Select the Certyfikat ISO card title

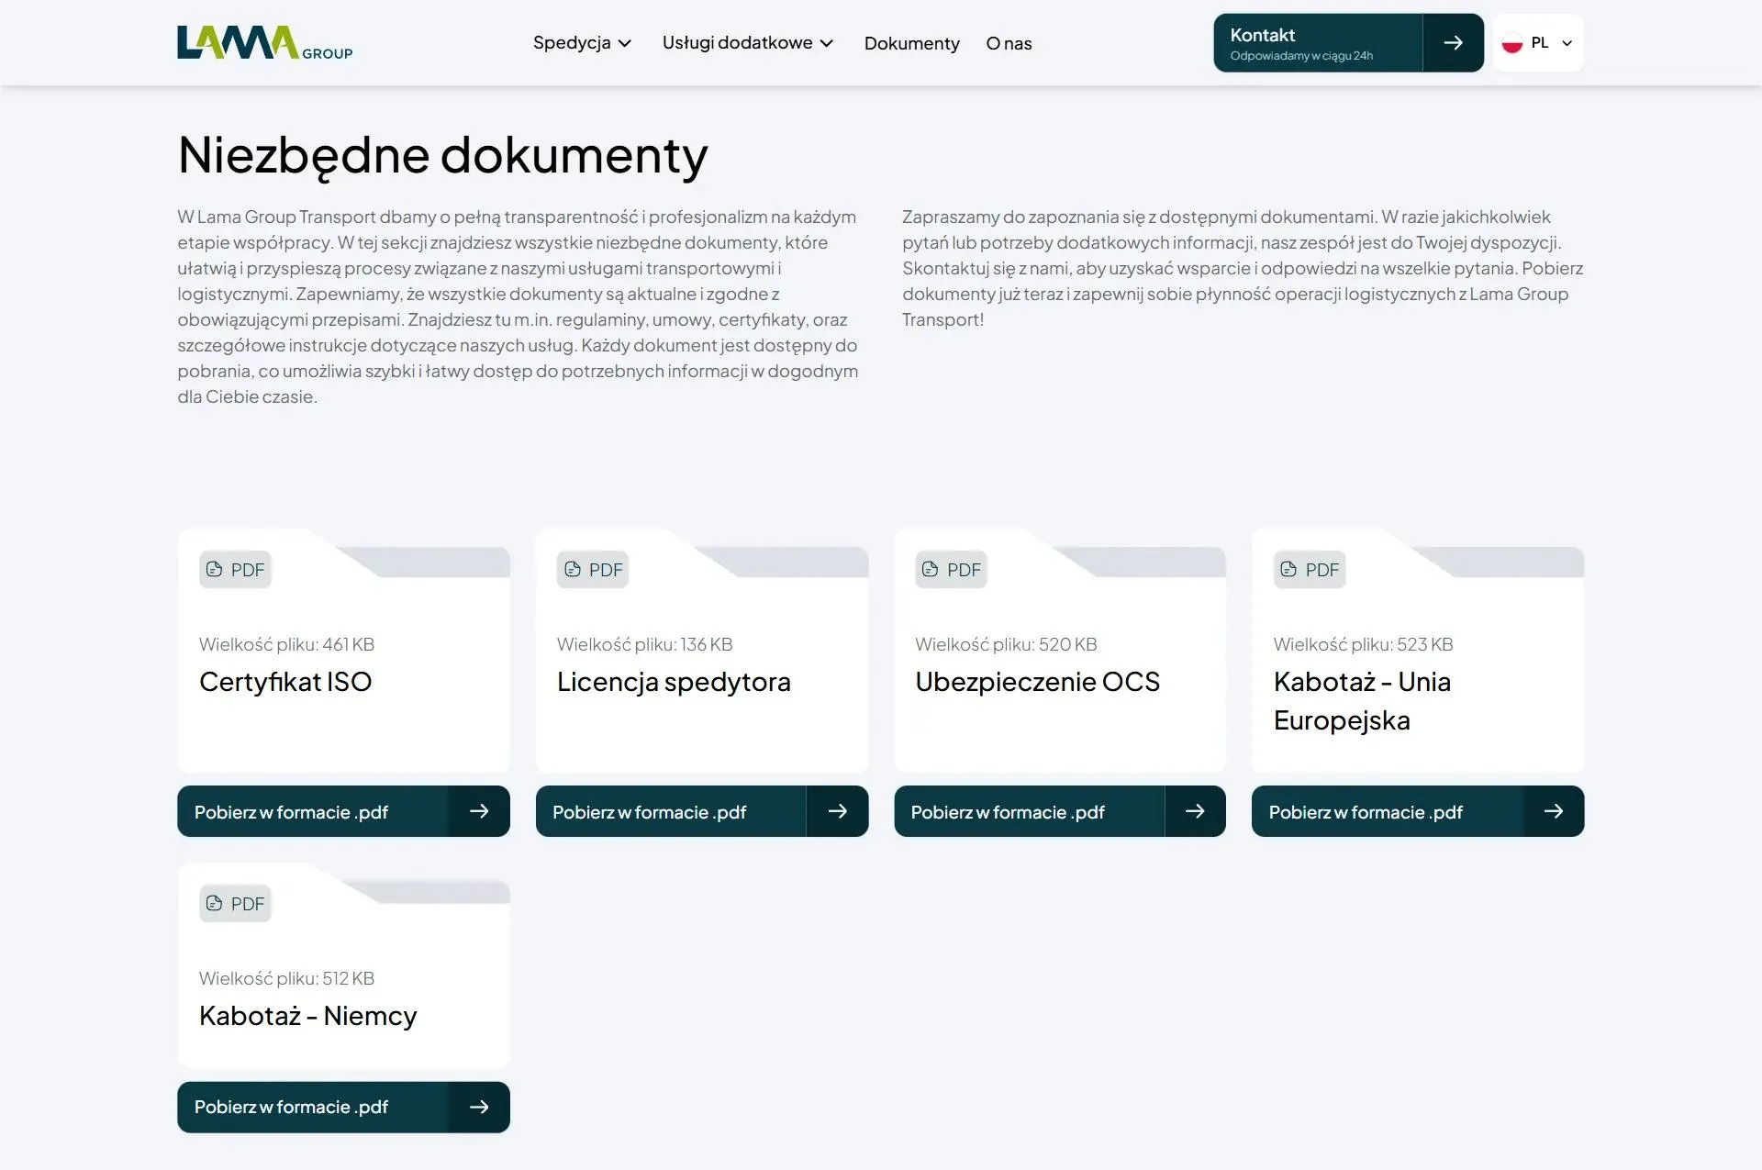point(285,682)
